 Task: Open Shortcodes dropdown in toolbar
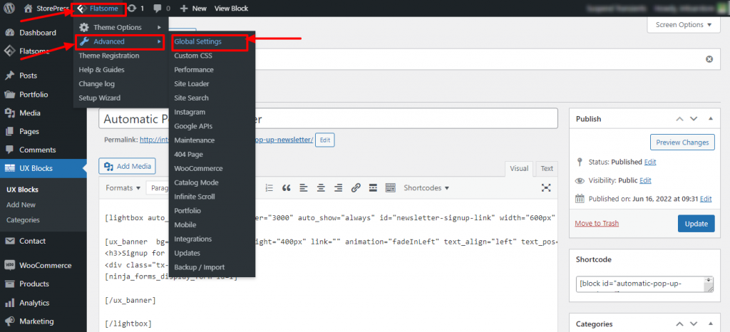(x=426, y=188)
